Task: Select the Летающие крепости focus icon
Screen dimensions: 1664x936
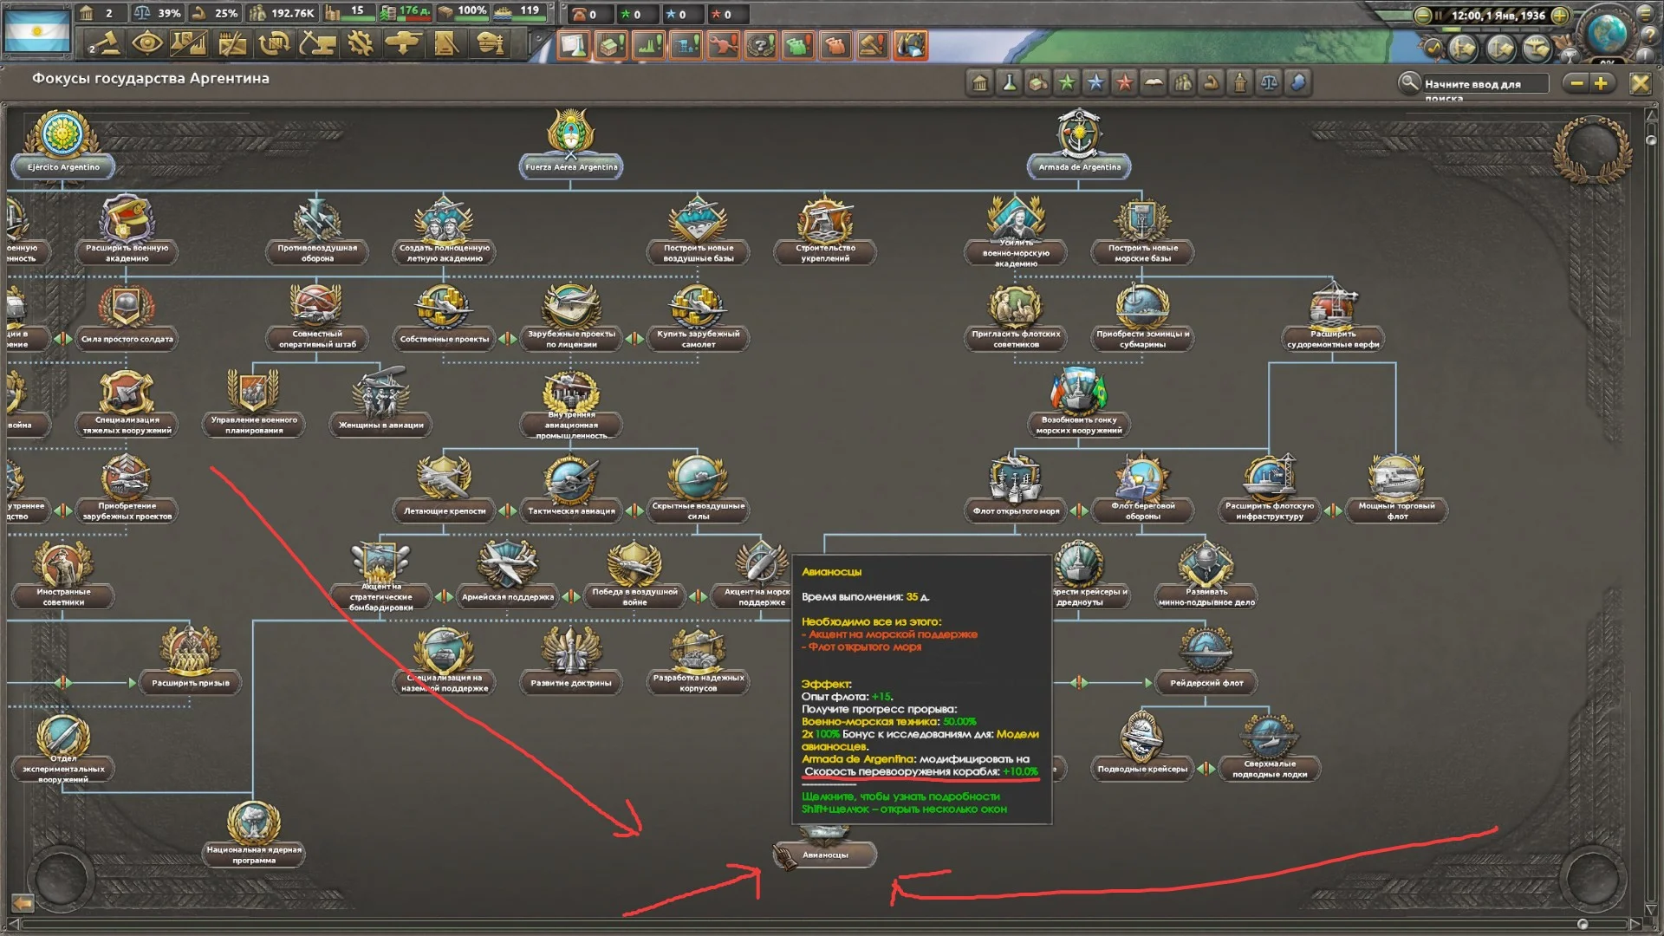Action: (445, 478)
